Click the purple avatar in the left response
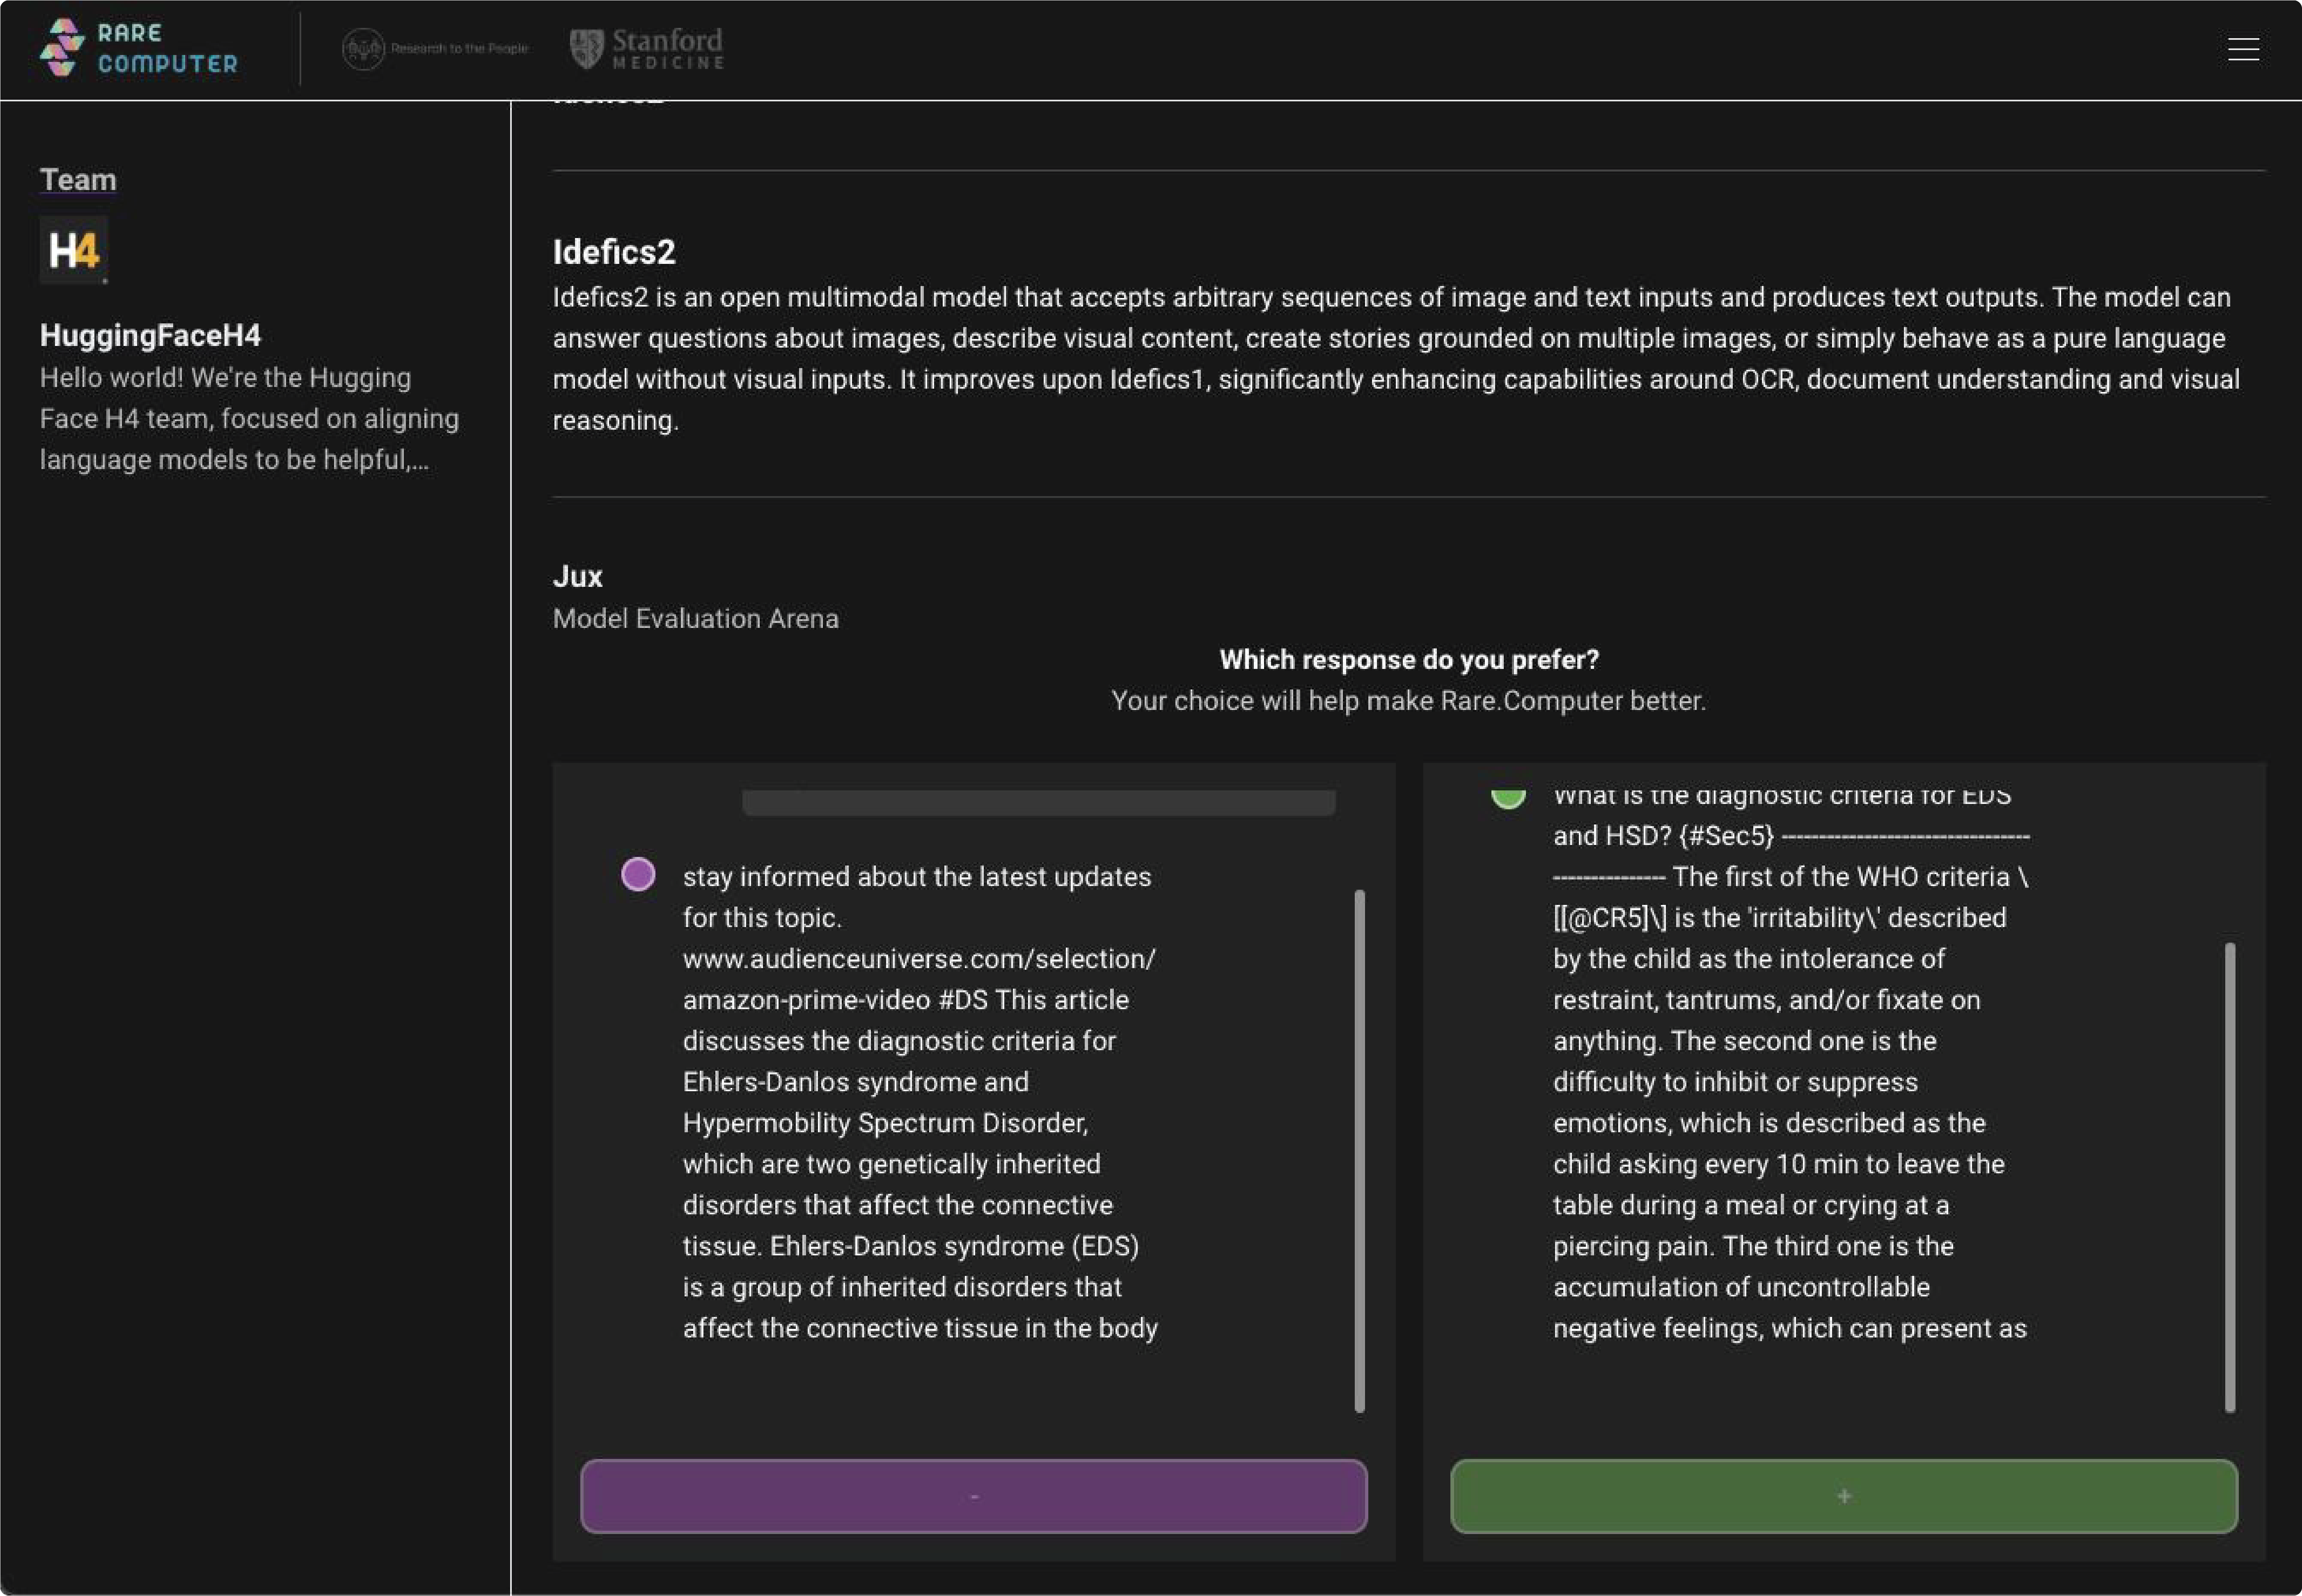This screenshot has width=2302, height=1596. coord(638,874)
